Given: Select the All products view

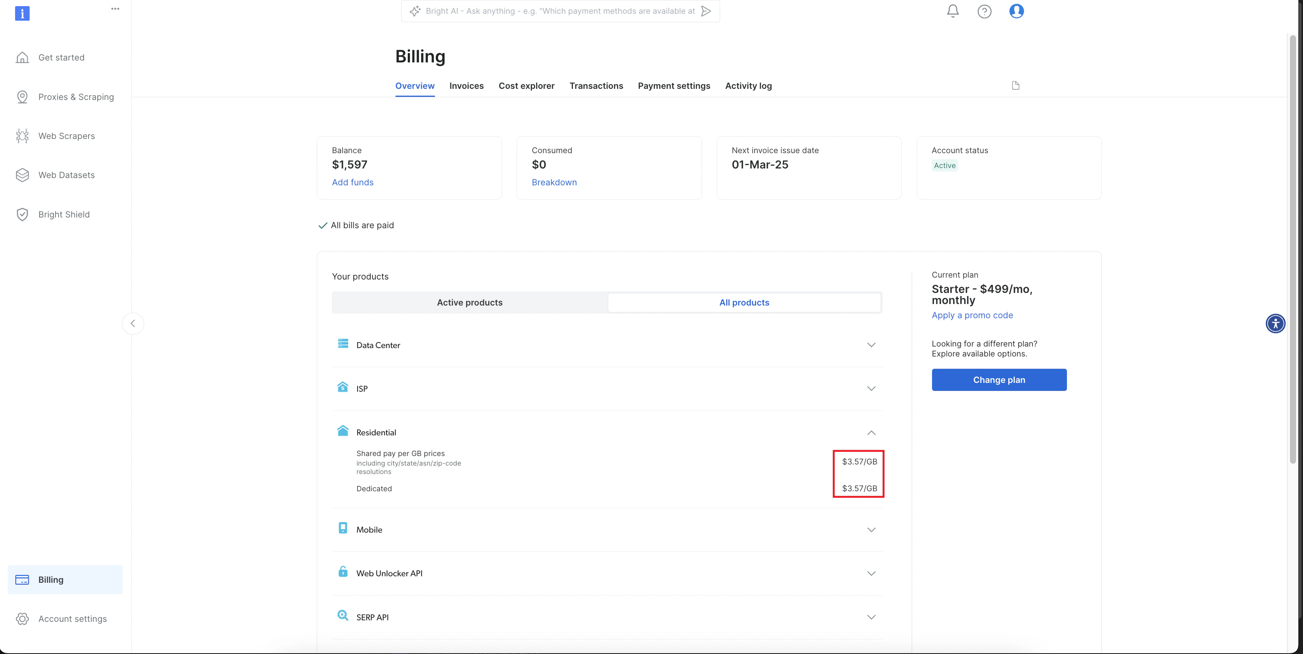Looking at the screenshot, I should click(x=743, y=302).
